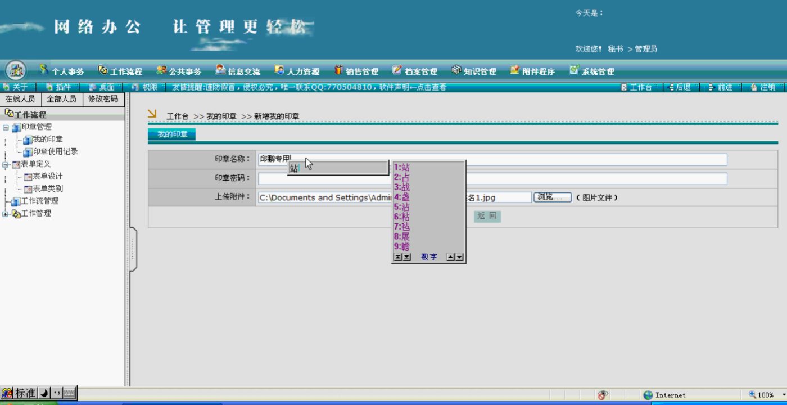The height and width of the screenshot is (405, 787).
Task: Open the 系统管理 navigation icon
Action: [574, 70]
